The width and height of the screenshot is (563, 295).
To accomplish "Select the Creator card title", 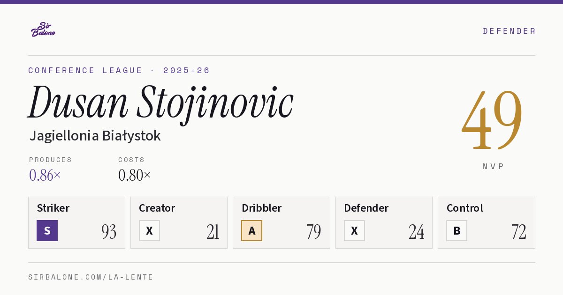I will point(157,208).
